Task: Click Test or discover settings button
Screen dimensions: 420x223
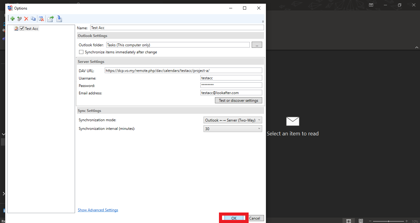Action: (x=238, y=101)
